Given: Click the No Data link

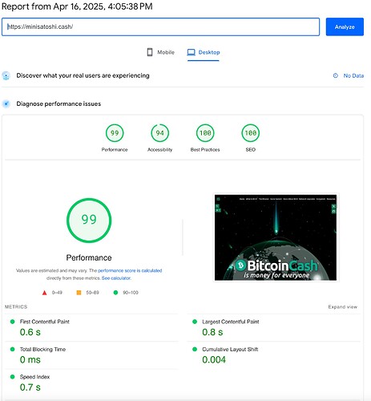Looking at the screenshot, I should point(353,75).
